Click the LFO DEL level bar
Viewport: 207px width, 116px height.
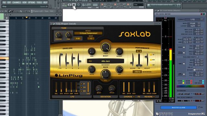(x=56, y=87)
